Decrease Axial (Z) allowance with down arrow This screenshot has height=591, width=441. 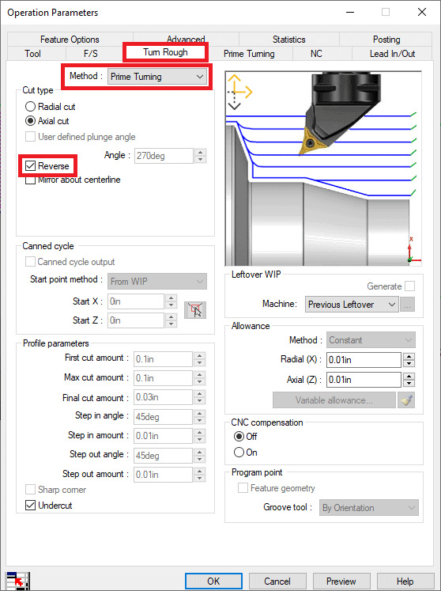tap(409, 384)
